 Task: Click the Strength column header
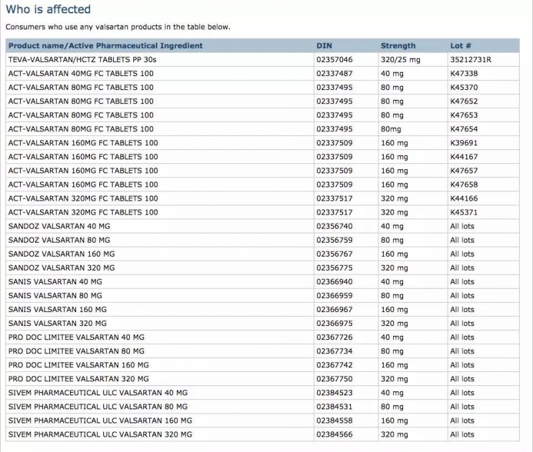pos(398,46)
